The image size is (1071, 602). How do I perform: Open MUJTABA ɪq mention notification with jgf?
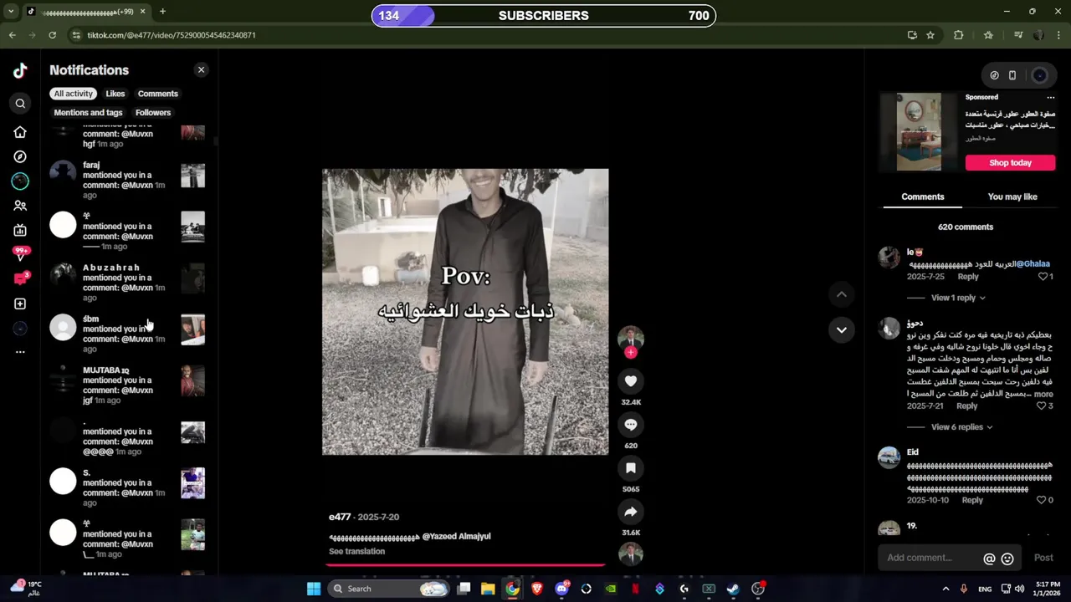click(x=127, y=385)
